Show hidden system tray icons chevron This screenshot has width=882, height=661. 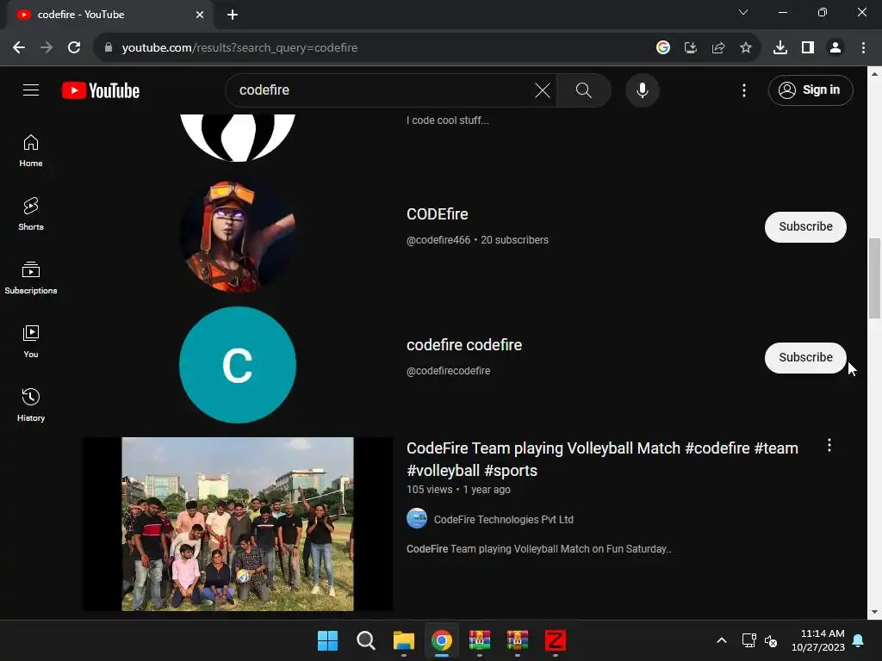click(722, 640)
